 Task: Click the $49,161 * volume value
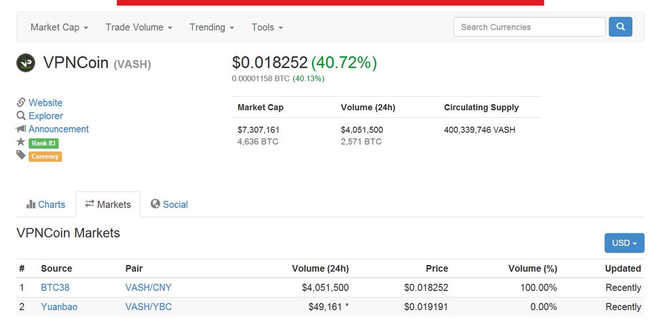click(x=328, y=307)
